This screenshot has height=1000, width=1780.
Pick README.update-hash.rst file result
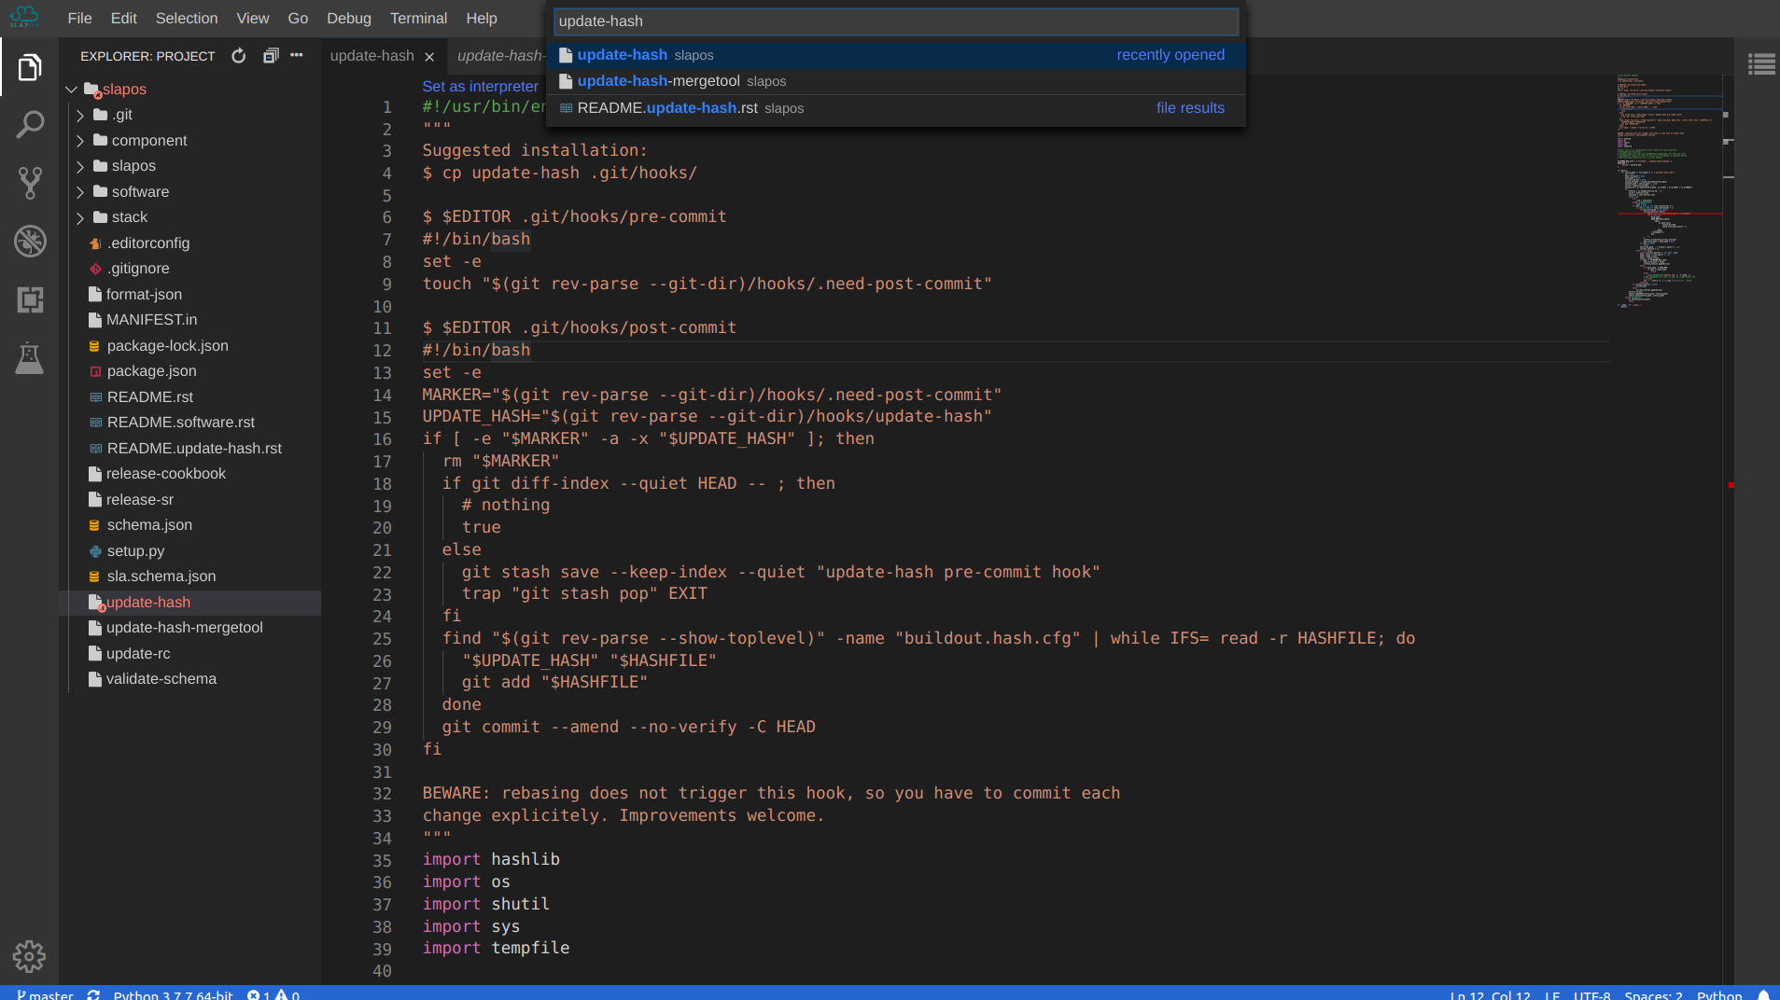tap(895, 108)
